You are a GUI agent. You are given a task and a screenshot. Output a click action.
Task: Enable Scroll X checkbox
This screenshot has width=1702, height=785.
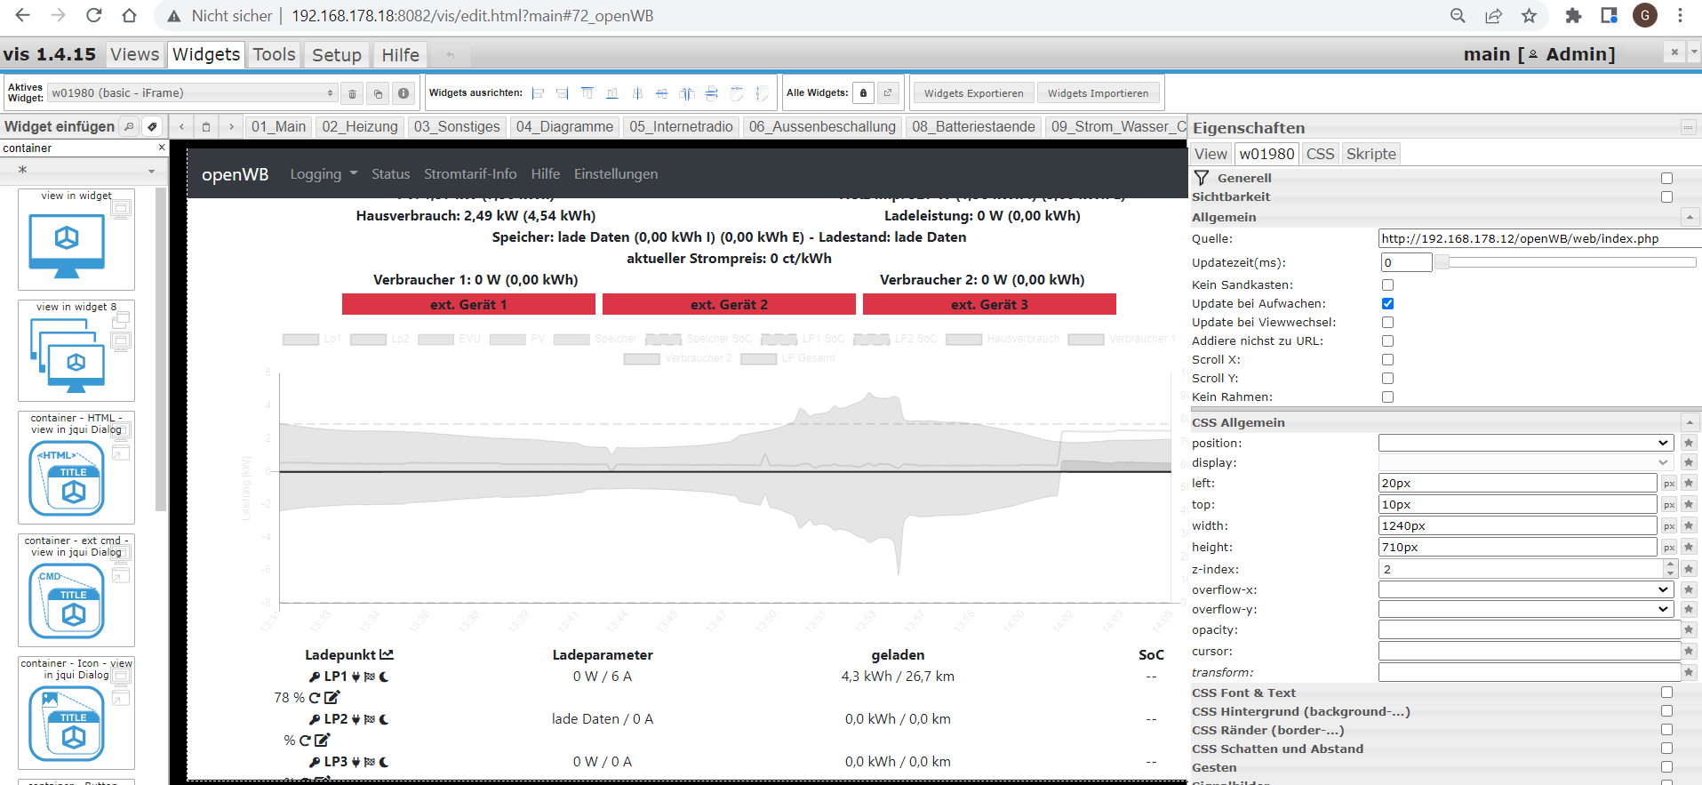(1387, 360)
